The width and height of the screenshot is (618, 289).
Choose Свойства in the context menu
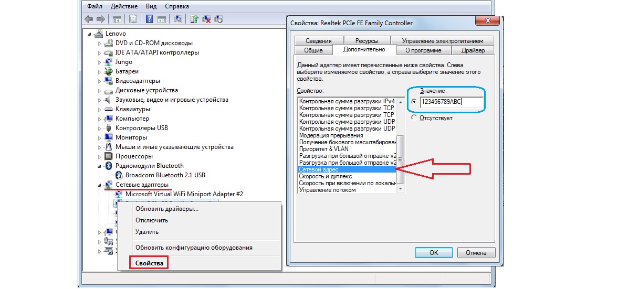(149, 263)
